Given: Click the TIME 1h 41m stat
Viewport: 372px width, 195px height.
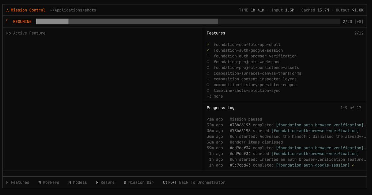Looking at the screenshot, I should click(x=252, y=10).
